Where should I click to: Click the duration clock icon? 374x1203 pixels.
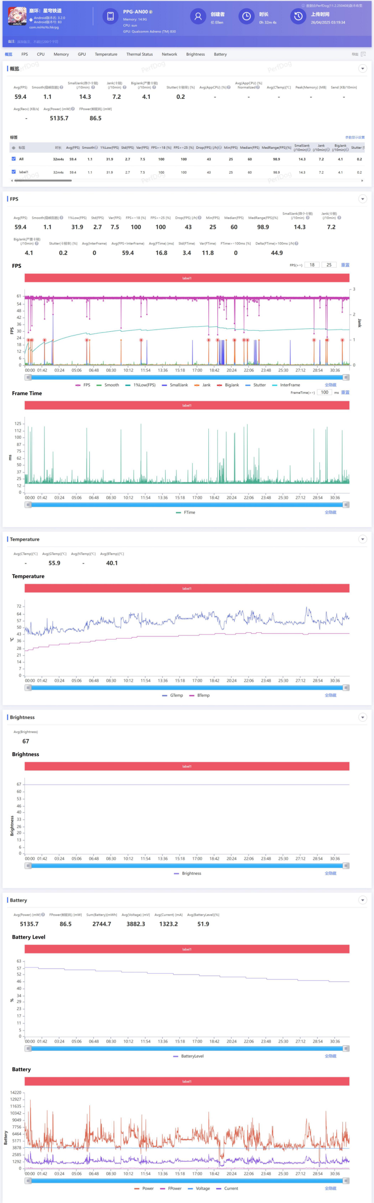coord(246,16)
